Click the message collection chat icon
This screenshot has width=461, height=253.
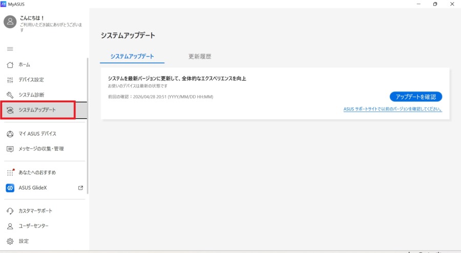click(10, 149)
